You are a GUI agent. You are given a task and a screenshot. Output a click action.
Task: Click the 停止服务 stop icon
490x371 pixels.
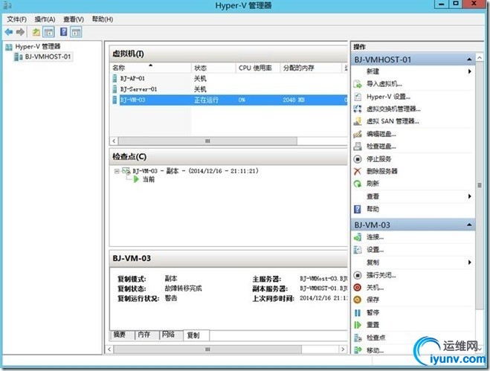pos(358,159)
